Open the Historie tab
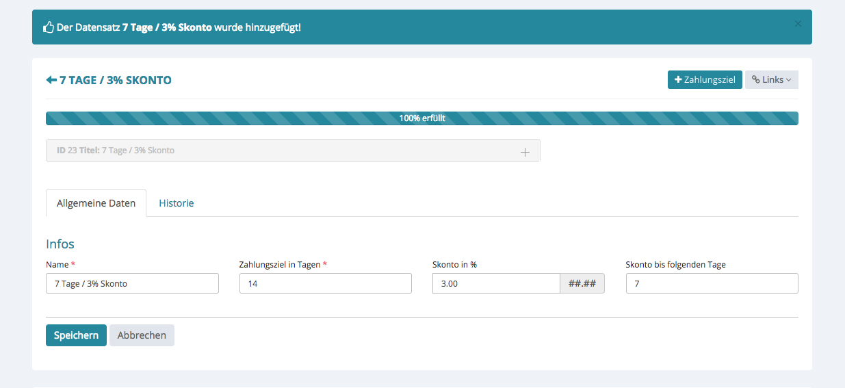845x388 pixels. 177,203
